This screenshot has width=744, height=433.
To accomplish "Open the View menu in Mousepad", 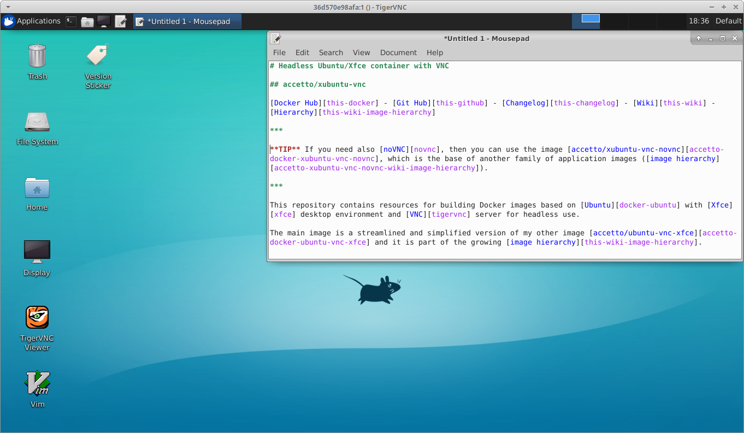I will 361,52.
